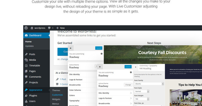The height and width of the screenshot is (106, 202).
Task: Click the Plugins plug icon
Action: pyautogui.click(x=26, y=95)
